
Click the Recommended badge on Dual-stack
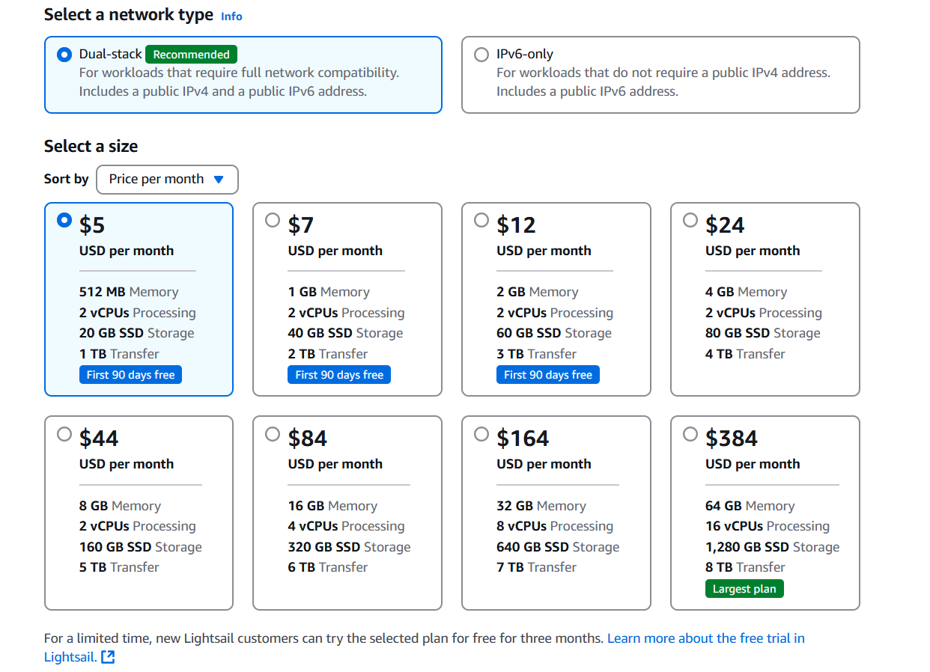191,55
